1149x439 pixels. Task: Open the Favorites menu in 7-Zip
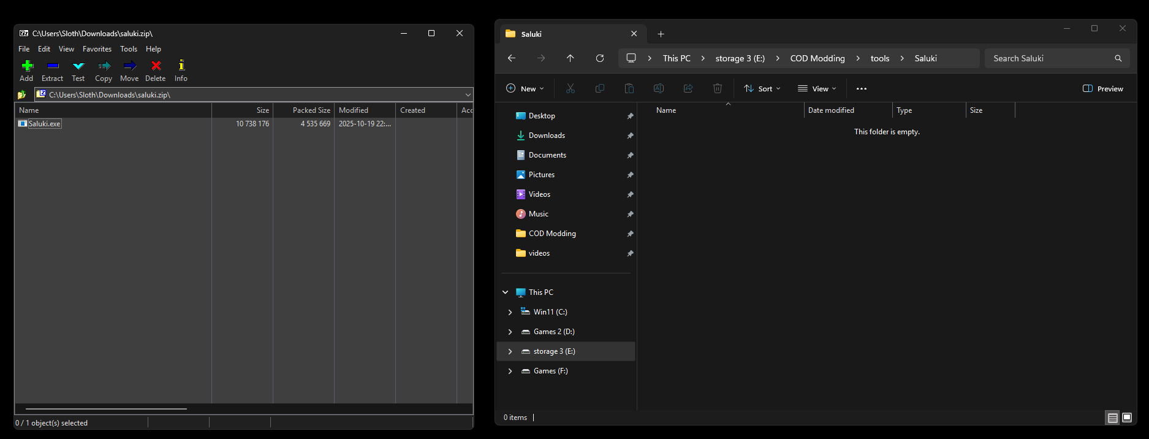[x=97, y=49]
